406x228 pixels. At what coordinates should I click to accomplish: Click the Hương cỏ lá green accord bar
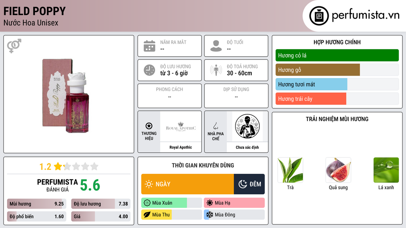coord(337,55)
